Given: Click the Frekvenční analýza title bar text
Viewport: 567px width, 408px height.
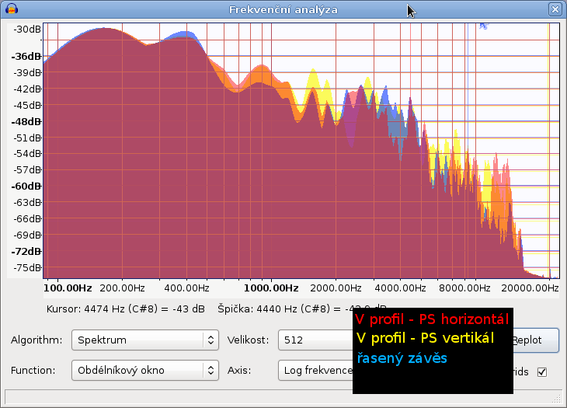Looking at the screenshot, I should point(283,9).
